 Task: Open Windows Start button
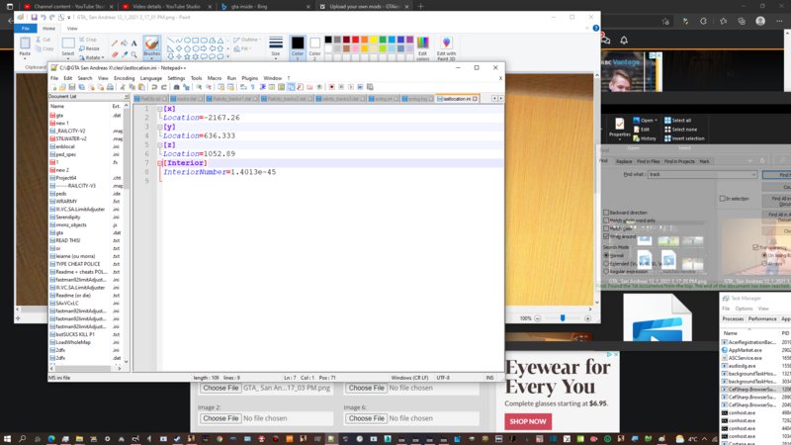(x=7, y=439)
